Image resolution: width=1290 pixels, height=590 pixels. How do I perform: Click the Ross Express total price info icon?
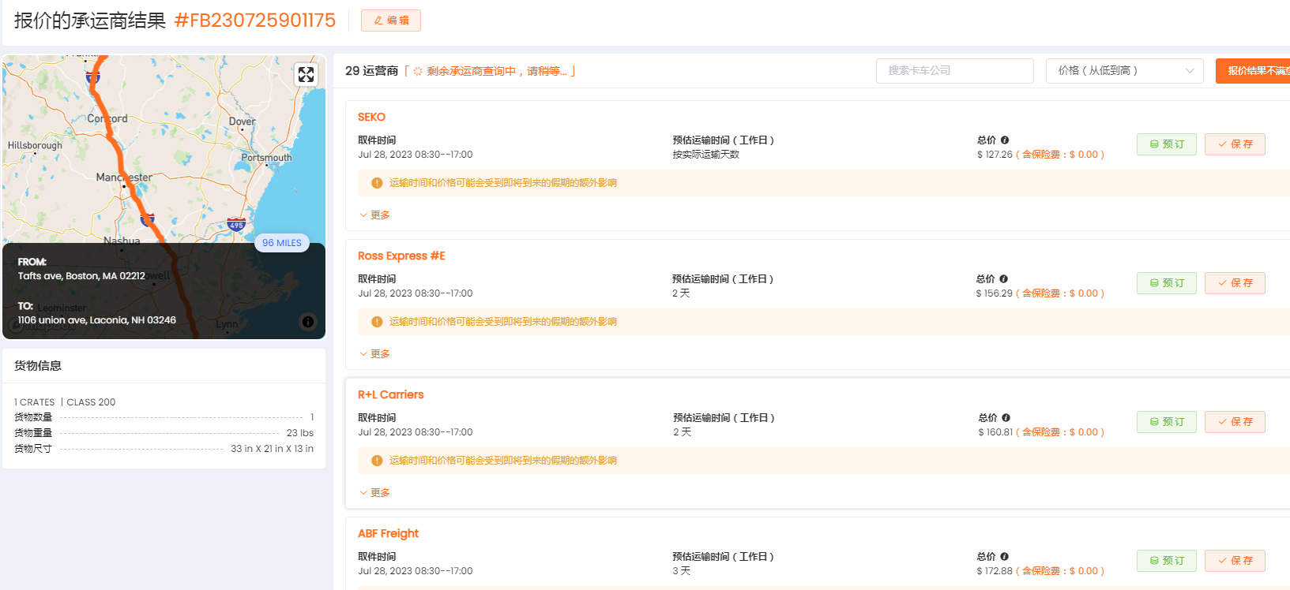[1003, 279]
